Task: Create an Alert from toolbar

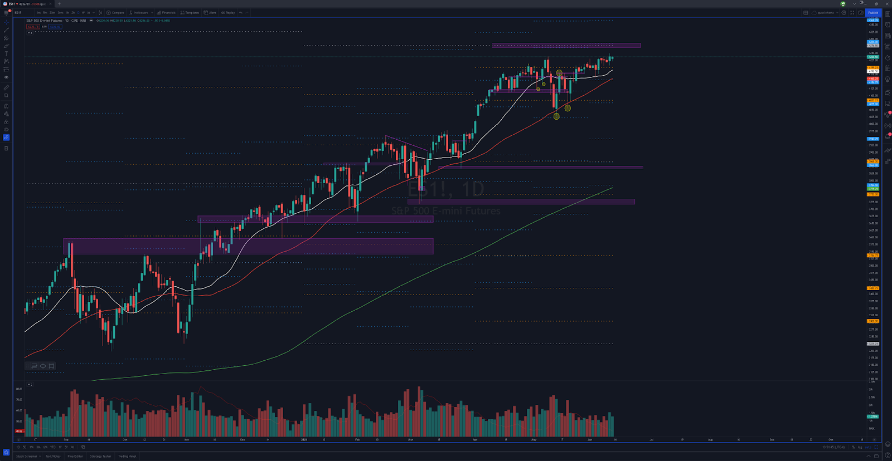Action: [x=210, y=12]
